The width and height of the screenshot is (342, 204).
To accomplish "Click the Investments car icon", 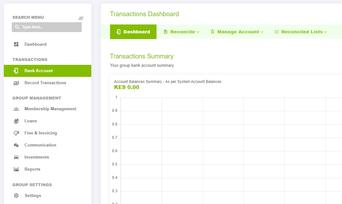I will [16, 157].
